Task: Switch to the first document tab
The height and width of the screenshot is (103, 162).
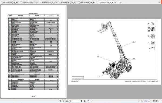Action: coord(12,3)
